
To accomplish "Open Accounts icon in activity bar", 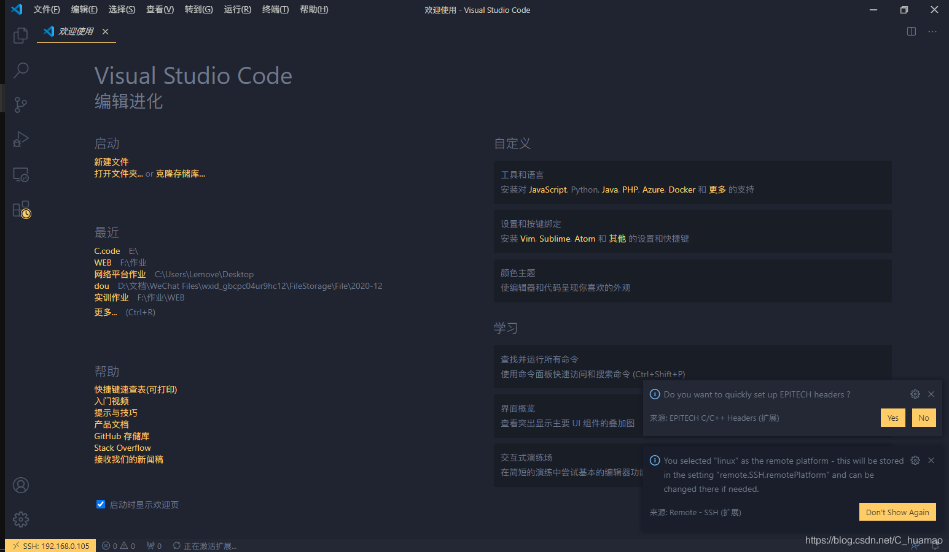I will (x=21, y=485).
